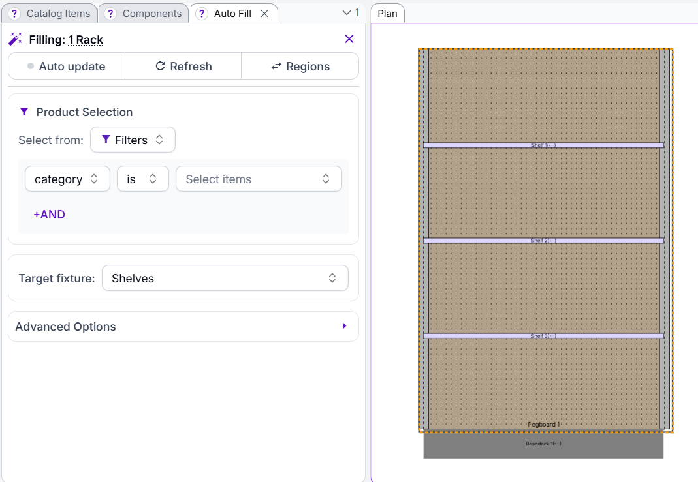698x482 pixels.
Task: Select Shelf 2 in the plan
Action: pos(543,241)
